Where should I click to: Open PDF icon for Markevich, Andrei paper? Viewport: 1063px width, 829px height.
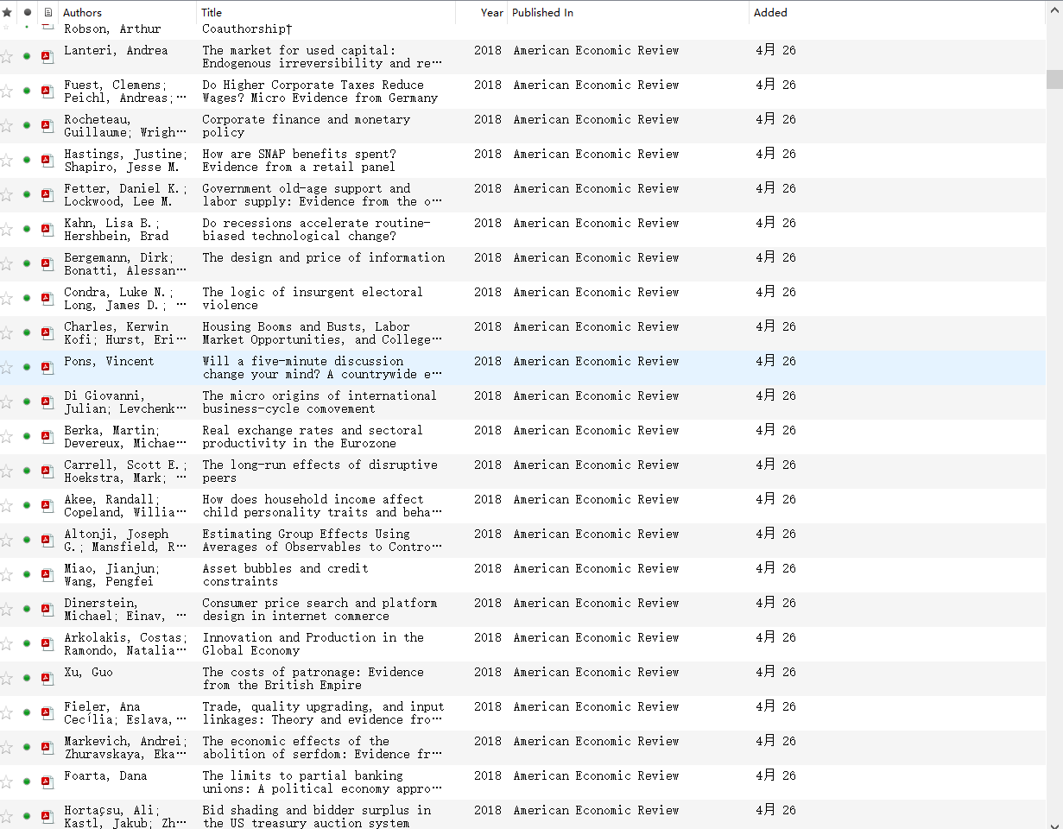click(x=47, y=747)
